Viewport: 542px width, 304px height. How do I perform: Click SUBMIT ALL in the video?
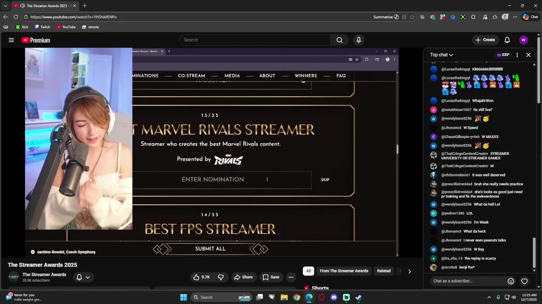pyautogui.click(x=210, y=249)
